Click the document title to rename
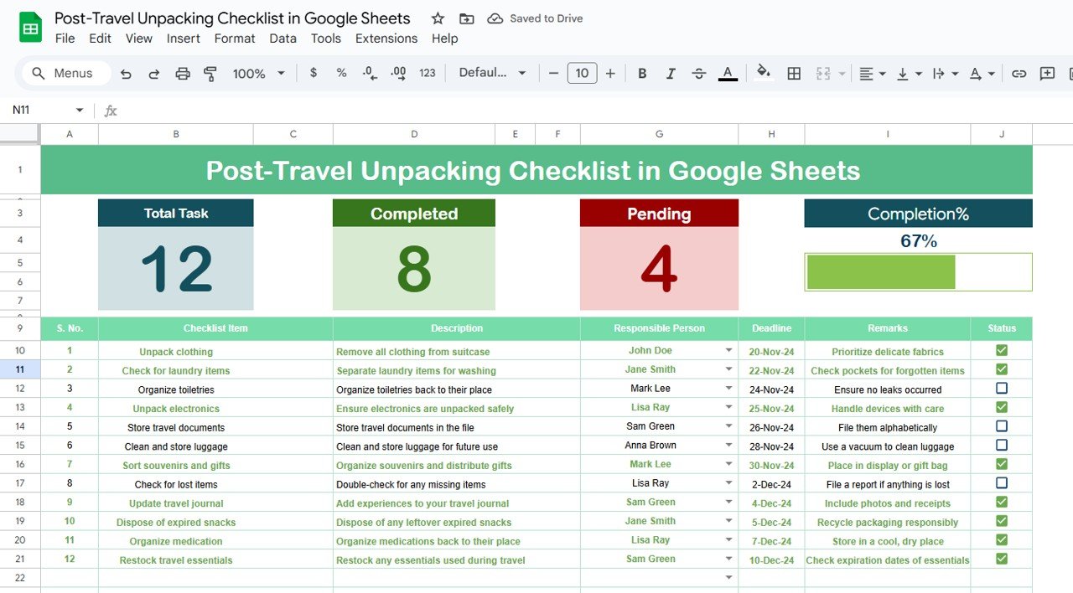The image size is (1073, 593). 232,18
